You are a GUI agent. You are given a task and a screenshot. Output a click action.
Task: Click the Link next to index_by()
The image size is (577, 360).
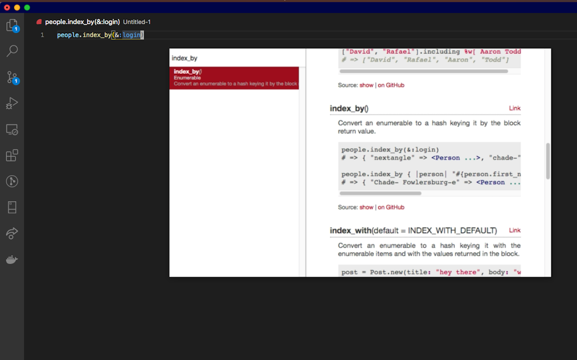tap(515, 108)
